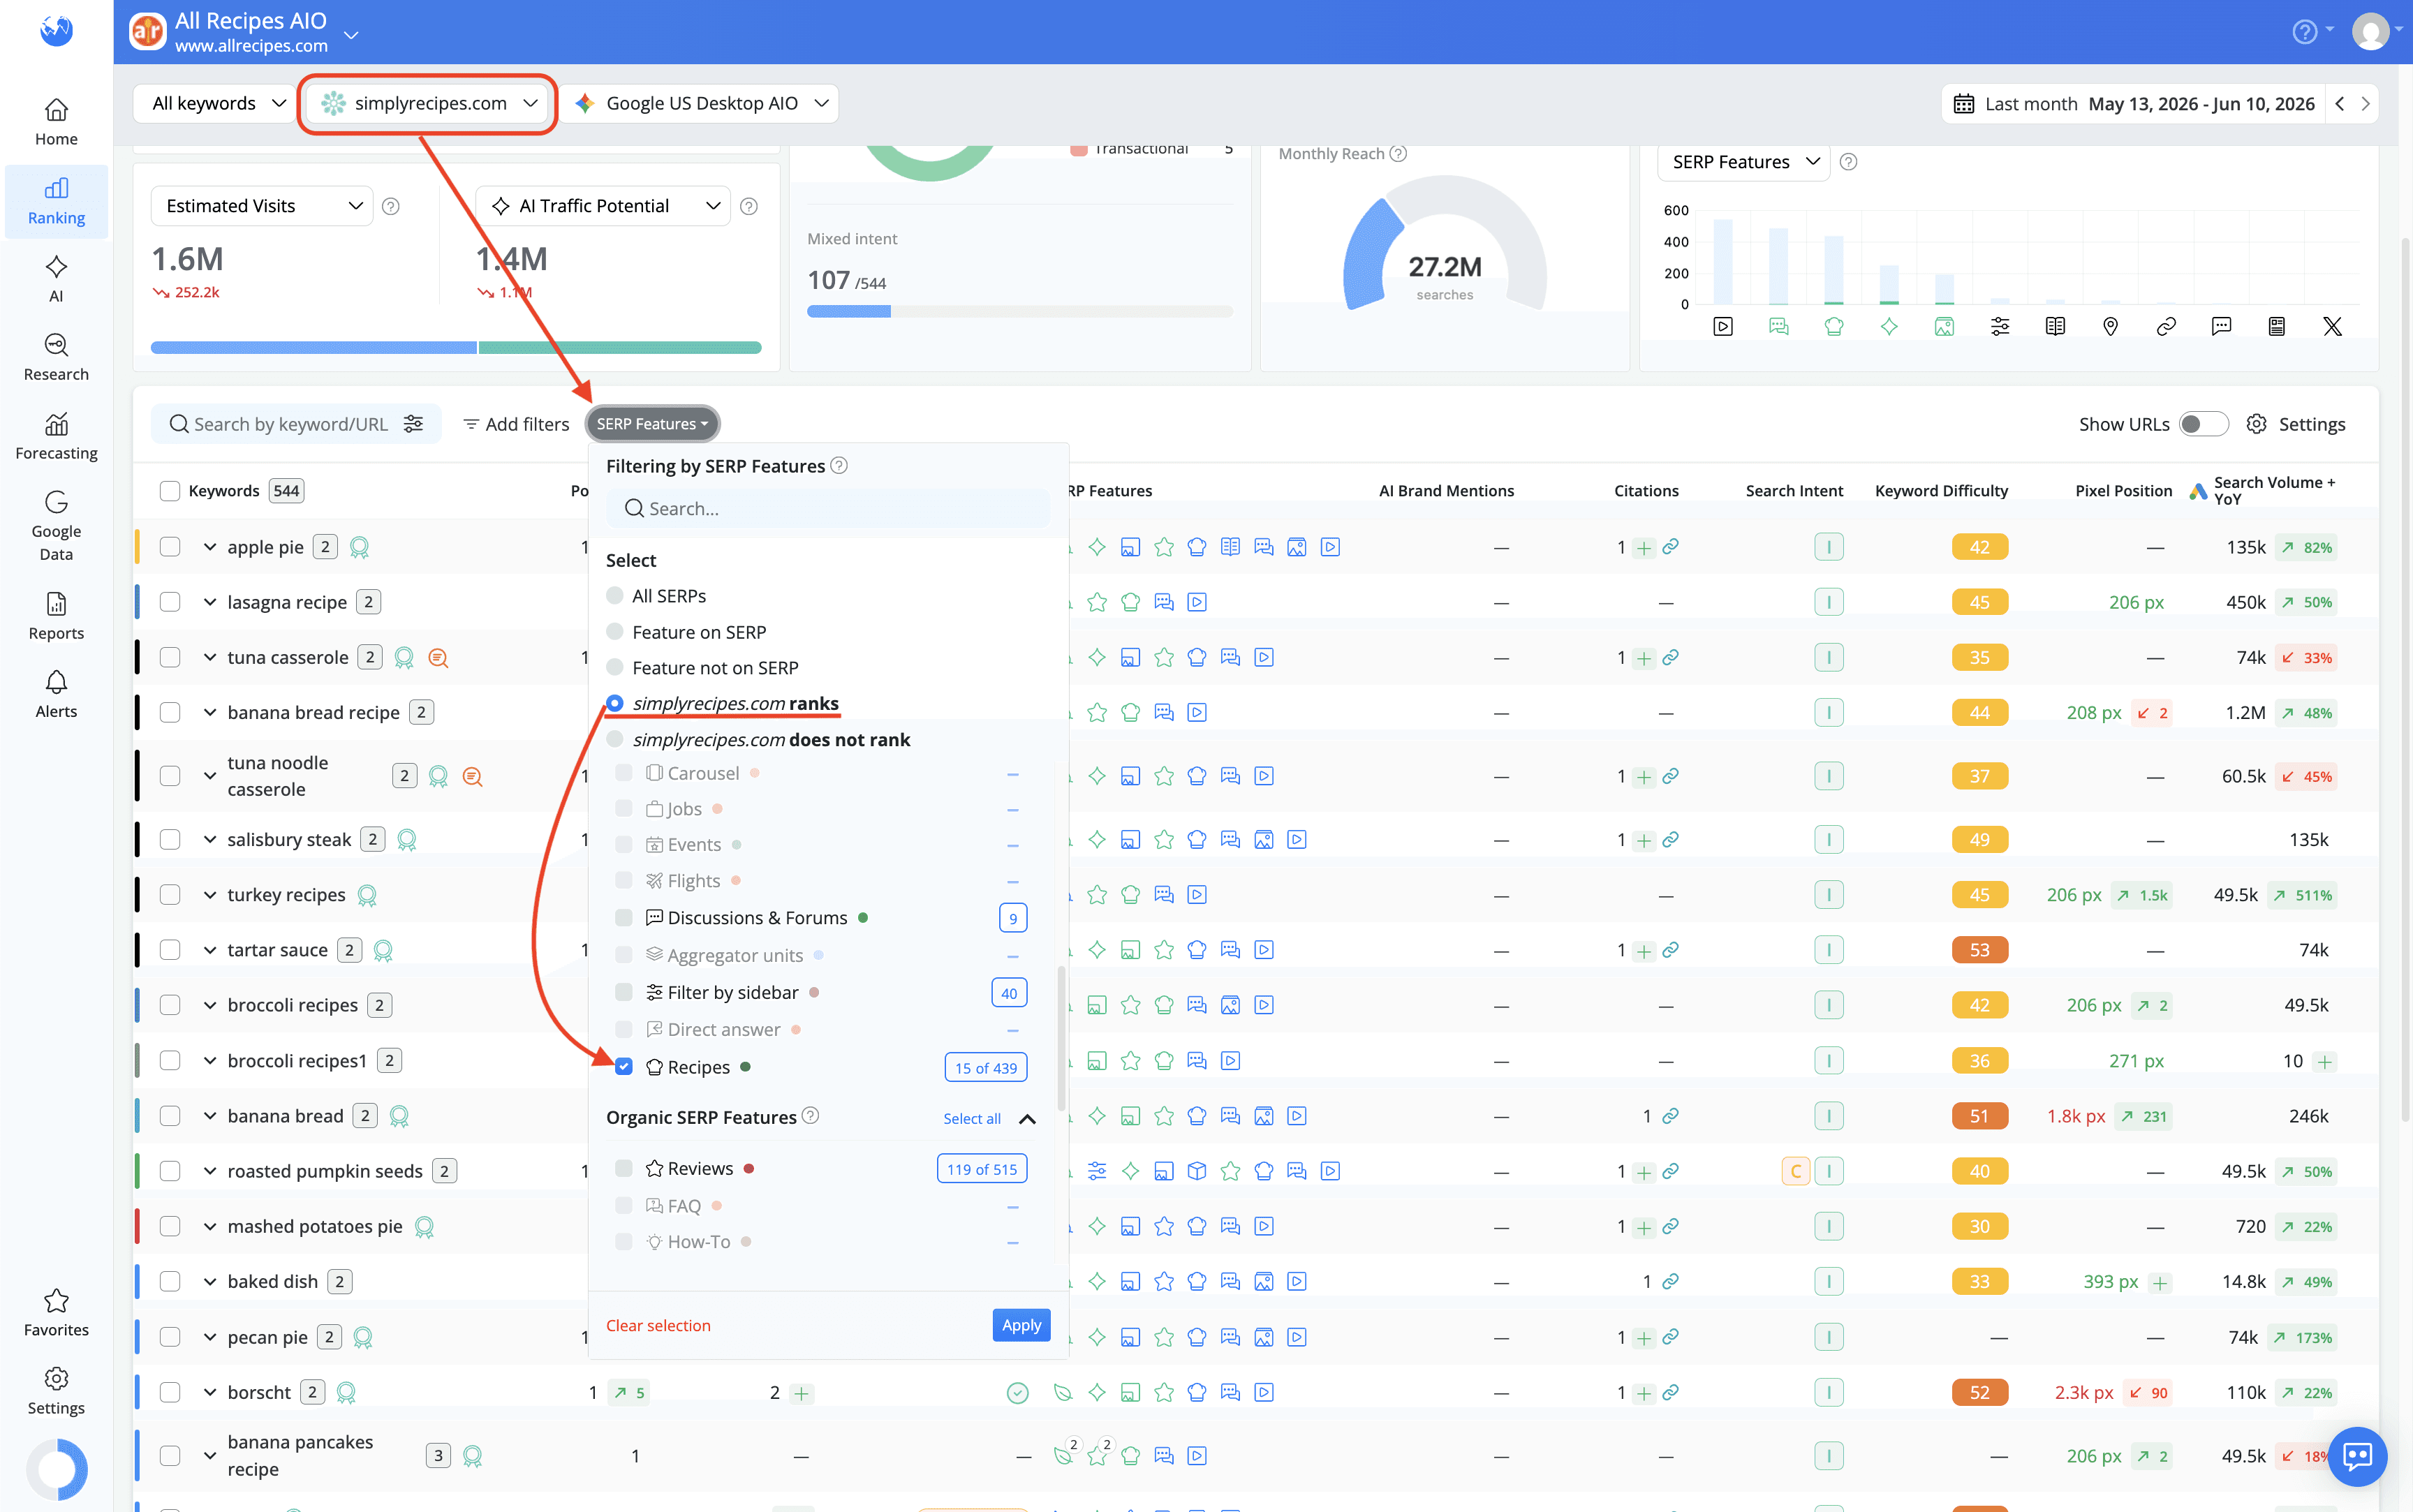
Task: Select all keywords header checkbox
Action: (x=170, y=491)
